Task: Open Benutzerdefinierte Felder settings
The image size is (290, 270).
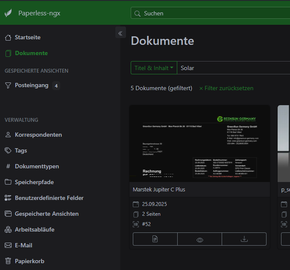Action: click(x=49, y=198)
